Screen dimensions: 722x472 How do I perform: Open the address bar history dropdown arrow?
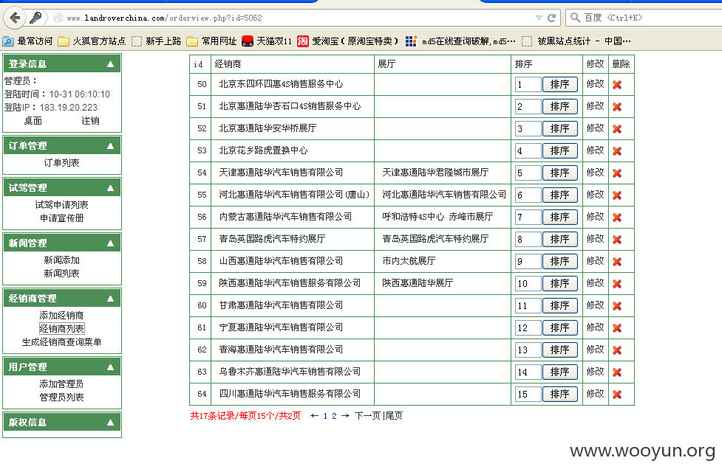point(539,18)
